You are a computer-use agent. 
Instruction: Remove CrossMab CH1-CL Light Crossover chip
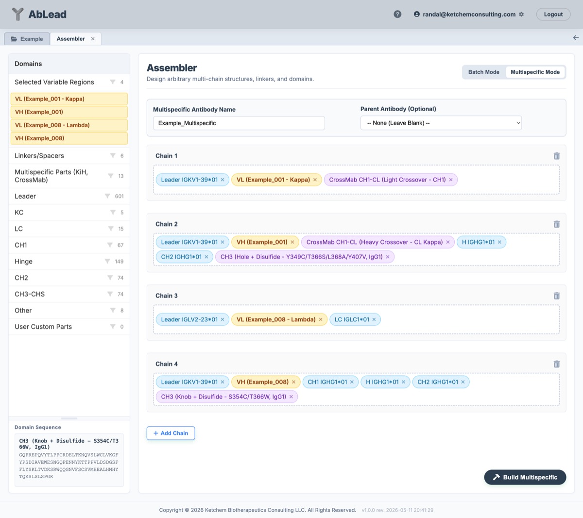tap(451, 180)
